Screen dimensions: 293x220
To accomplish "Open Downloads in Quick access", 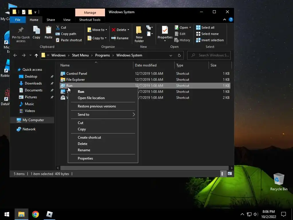I will pyautogui.click(x=33, y=83).
